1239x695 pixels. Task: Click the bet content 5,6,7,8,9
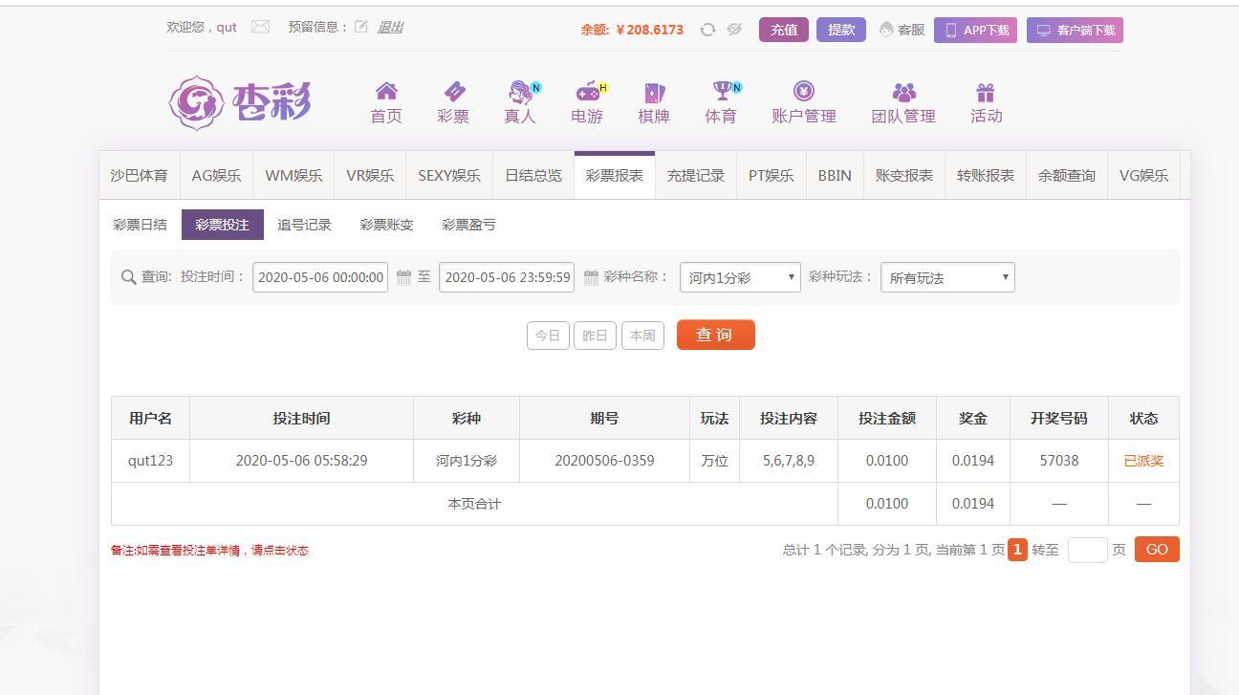pos(789,461)
